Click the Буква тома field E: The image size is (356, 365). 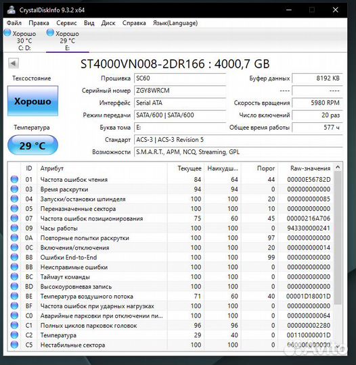(x=180, y=128)
